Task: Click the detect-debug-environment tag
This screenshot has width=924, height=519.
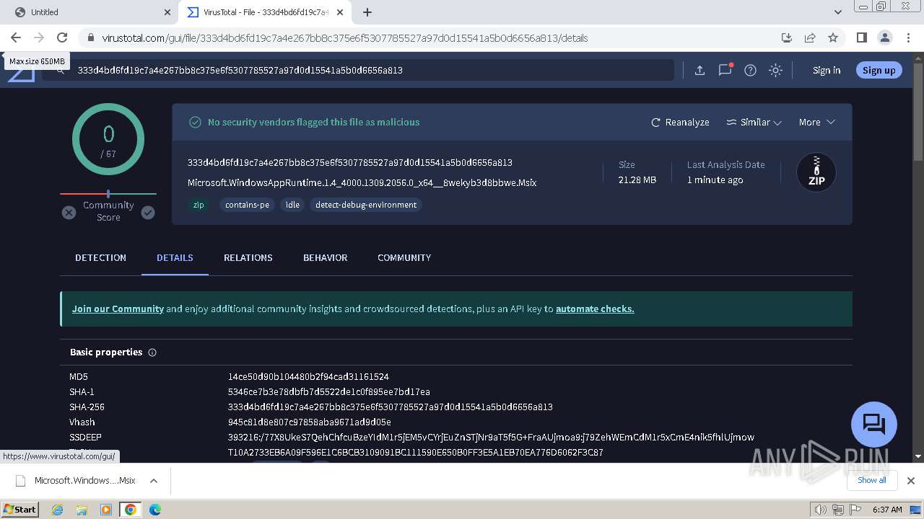Action: [x=366, y=205]
